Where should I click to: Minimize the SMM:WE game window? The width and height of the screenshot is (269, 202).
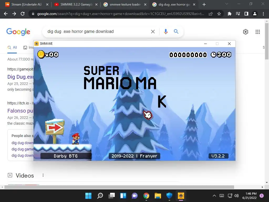point(205,44)
